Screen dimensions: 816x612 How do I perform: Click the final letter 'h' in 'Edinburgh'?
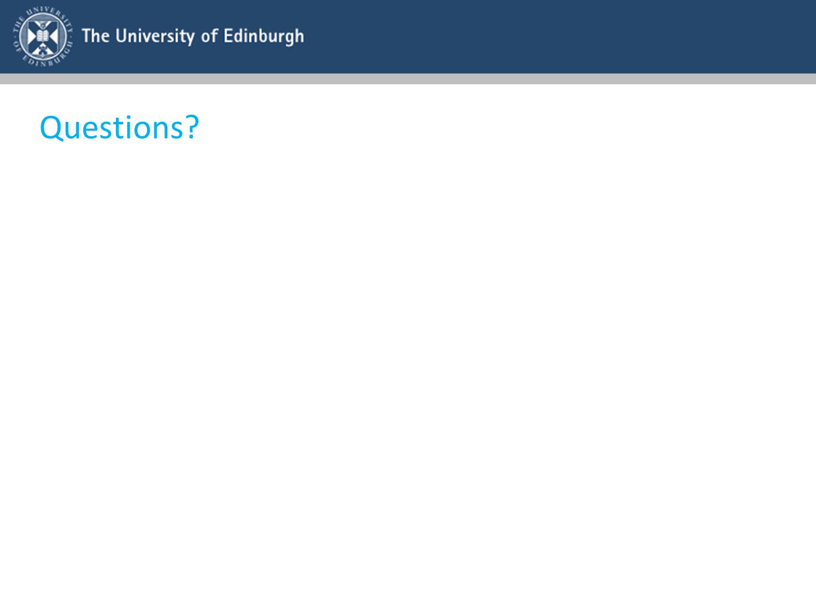pyautogui.click(x=299, y=36)
